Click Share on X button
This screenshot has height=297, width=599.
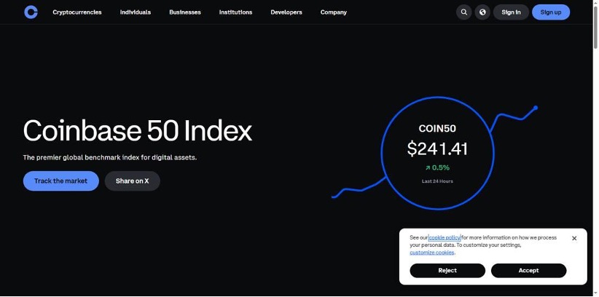pyautogui.click(x=132, y=181)
